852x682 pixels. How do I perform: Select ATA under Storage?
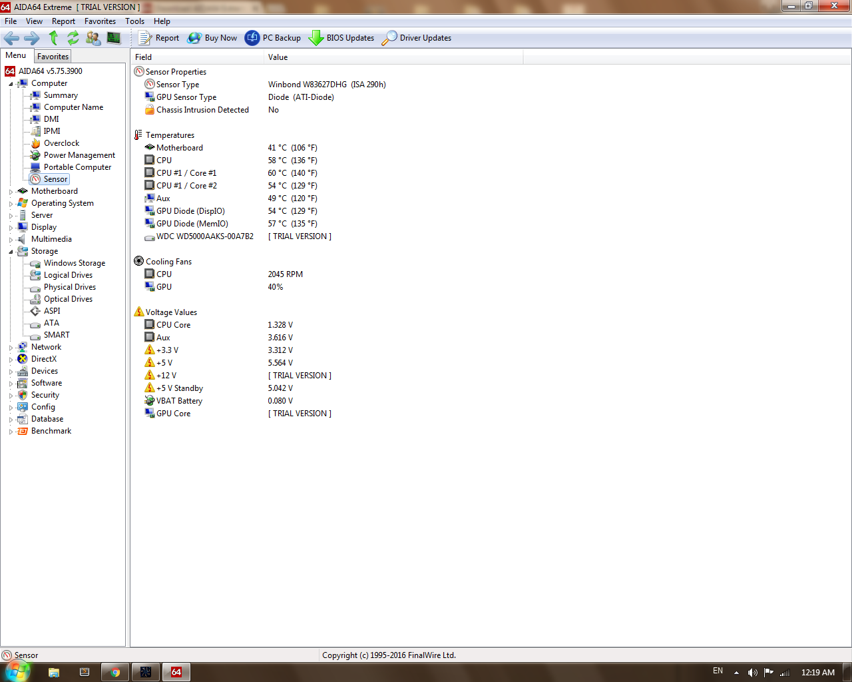[51, 323]
